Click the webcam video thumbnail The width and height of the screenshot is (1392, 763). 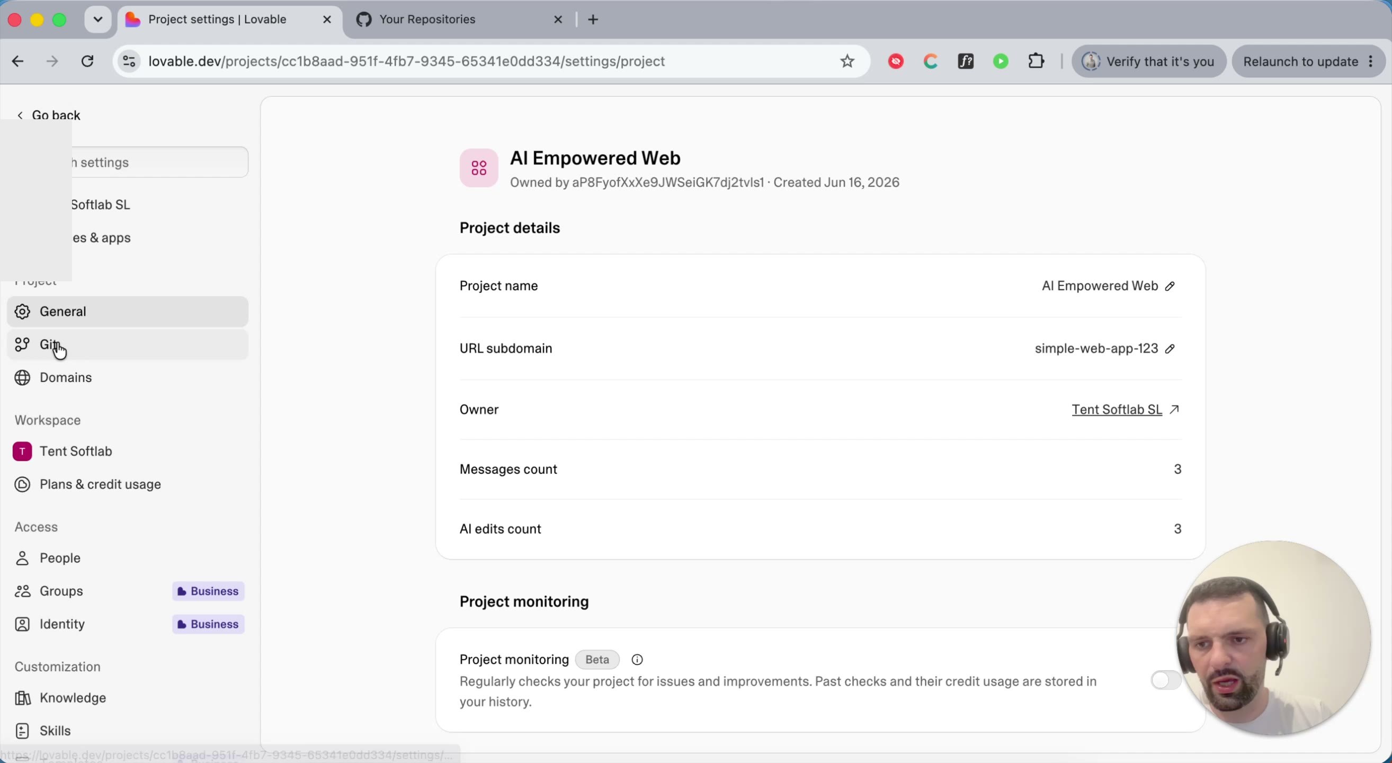pos(1274,638)
